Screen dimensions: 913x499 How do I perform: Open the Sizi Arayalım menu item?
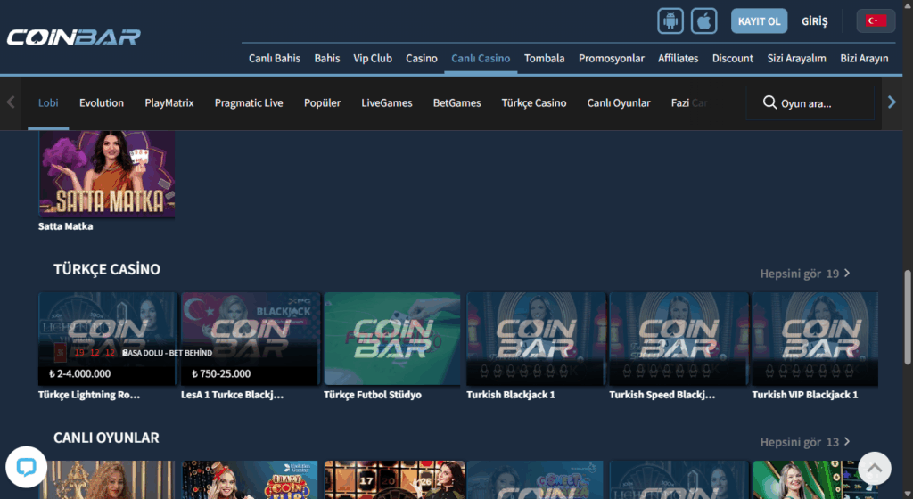796,58
